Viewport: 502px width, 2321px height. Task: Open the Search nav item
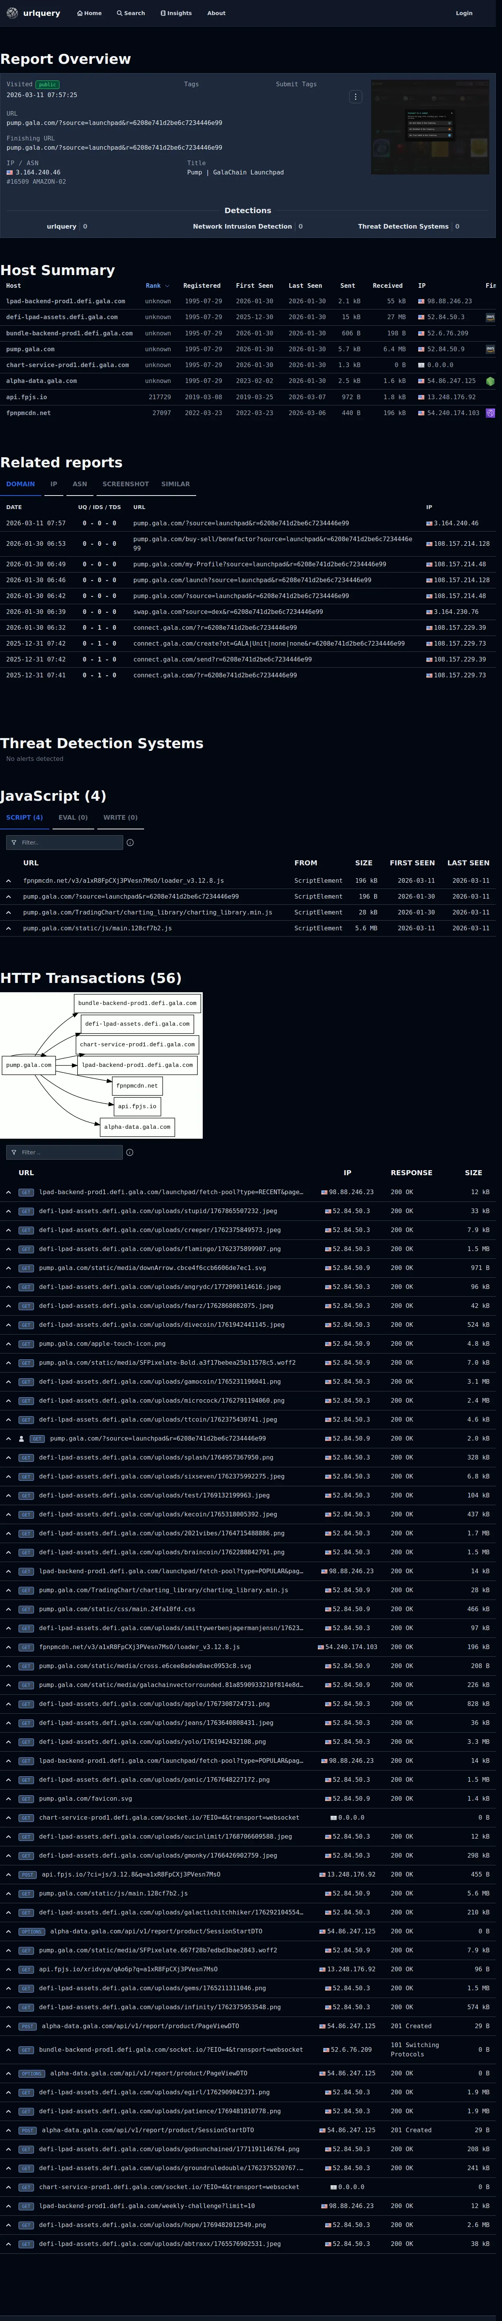point(131,14)
